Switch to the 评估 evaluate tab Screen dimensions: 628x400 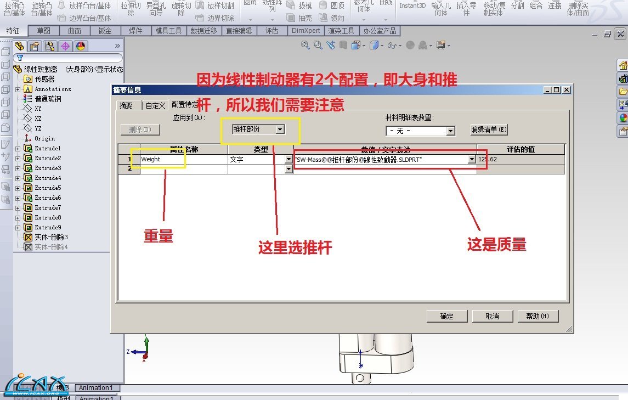tap(271, 31)
